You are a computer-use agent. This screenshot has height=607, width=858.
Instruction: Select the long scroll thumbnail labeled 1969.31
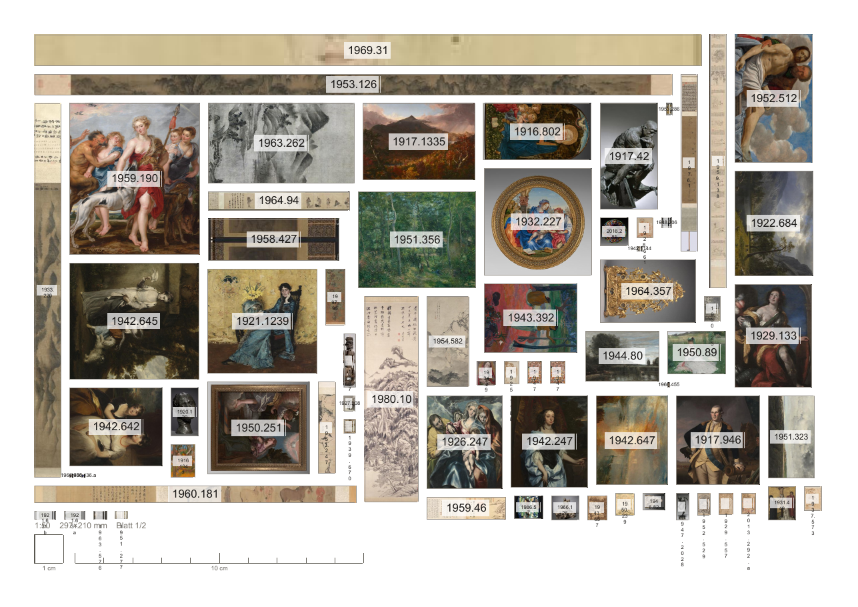pos(368,50)
